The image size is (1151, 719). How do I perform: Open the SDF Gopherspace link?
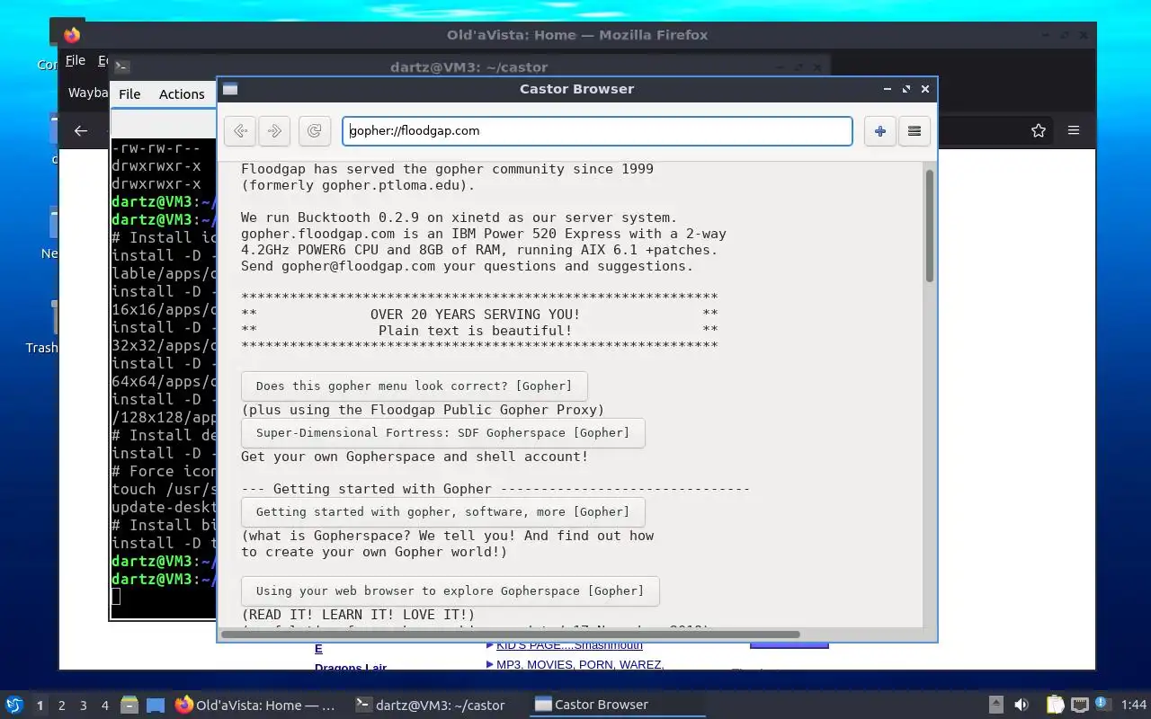click(442, 432)
